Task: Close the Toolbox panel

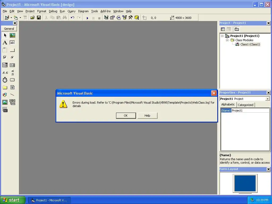Action: point(15,23)
